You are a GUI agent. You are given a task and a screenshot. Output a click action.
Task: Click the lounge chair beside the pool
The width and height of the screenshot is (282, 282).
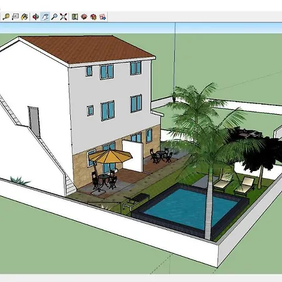click(245, 187)
